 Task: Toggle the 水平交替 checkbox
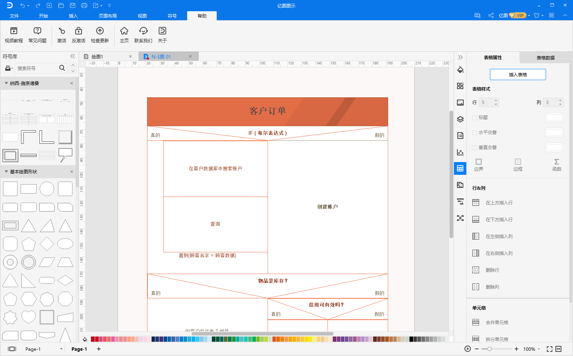(x=475, y=133)
